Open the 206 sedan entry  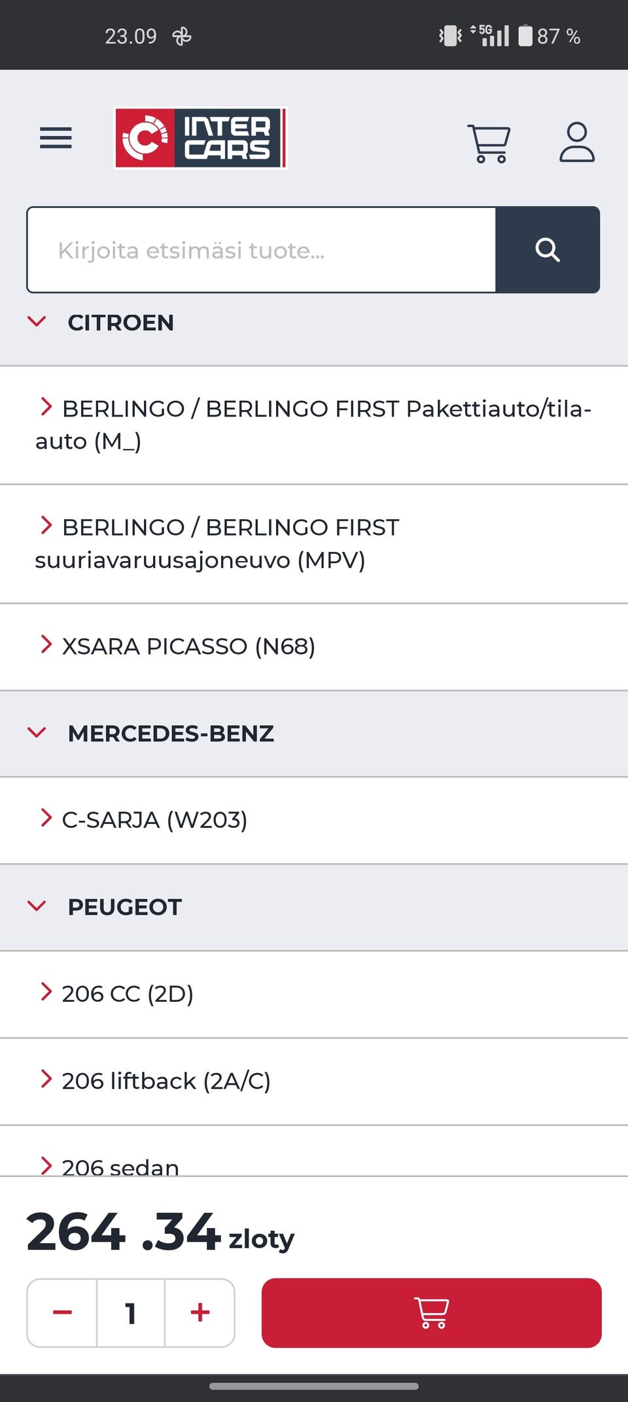pos(120,1165)
